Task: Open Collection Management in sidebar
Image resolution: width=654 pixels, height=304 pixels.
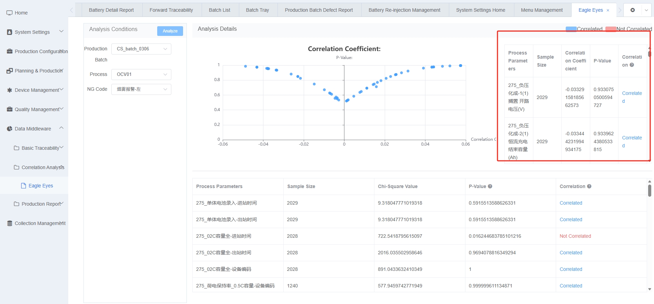Action: 34,223
